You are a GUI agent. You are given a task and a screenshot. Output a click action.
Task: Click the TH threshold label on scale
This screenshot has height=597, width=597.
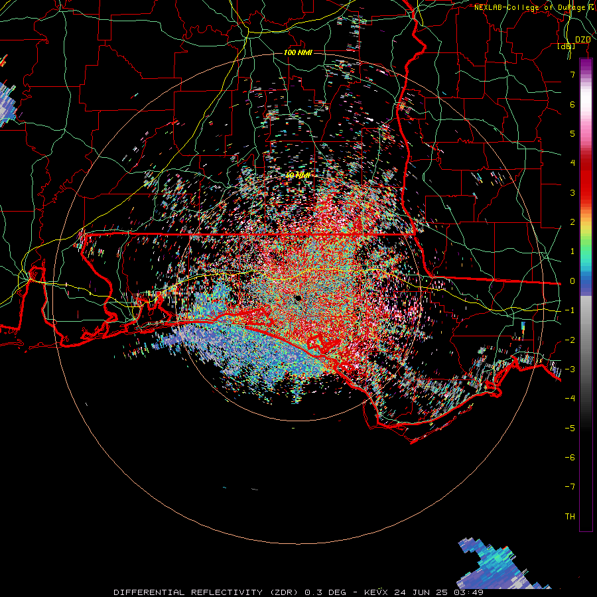(x=570, y=517)
